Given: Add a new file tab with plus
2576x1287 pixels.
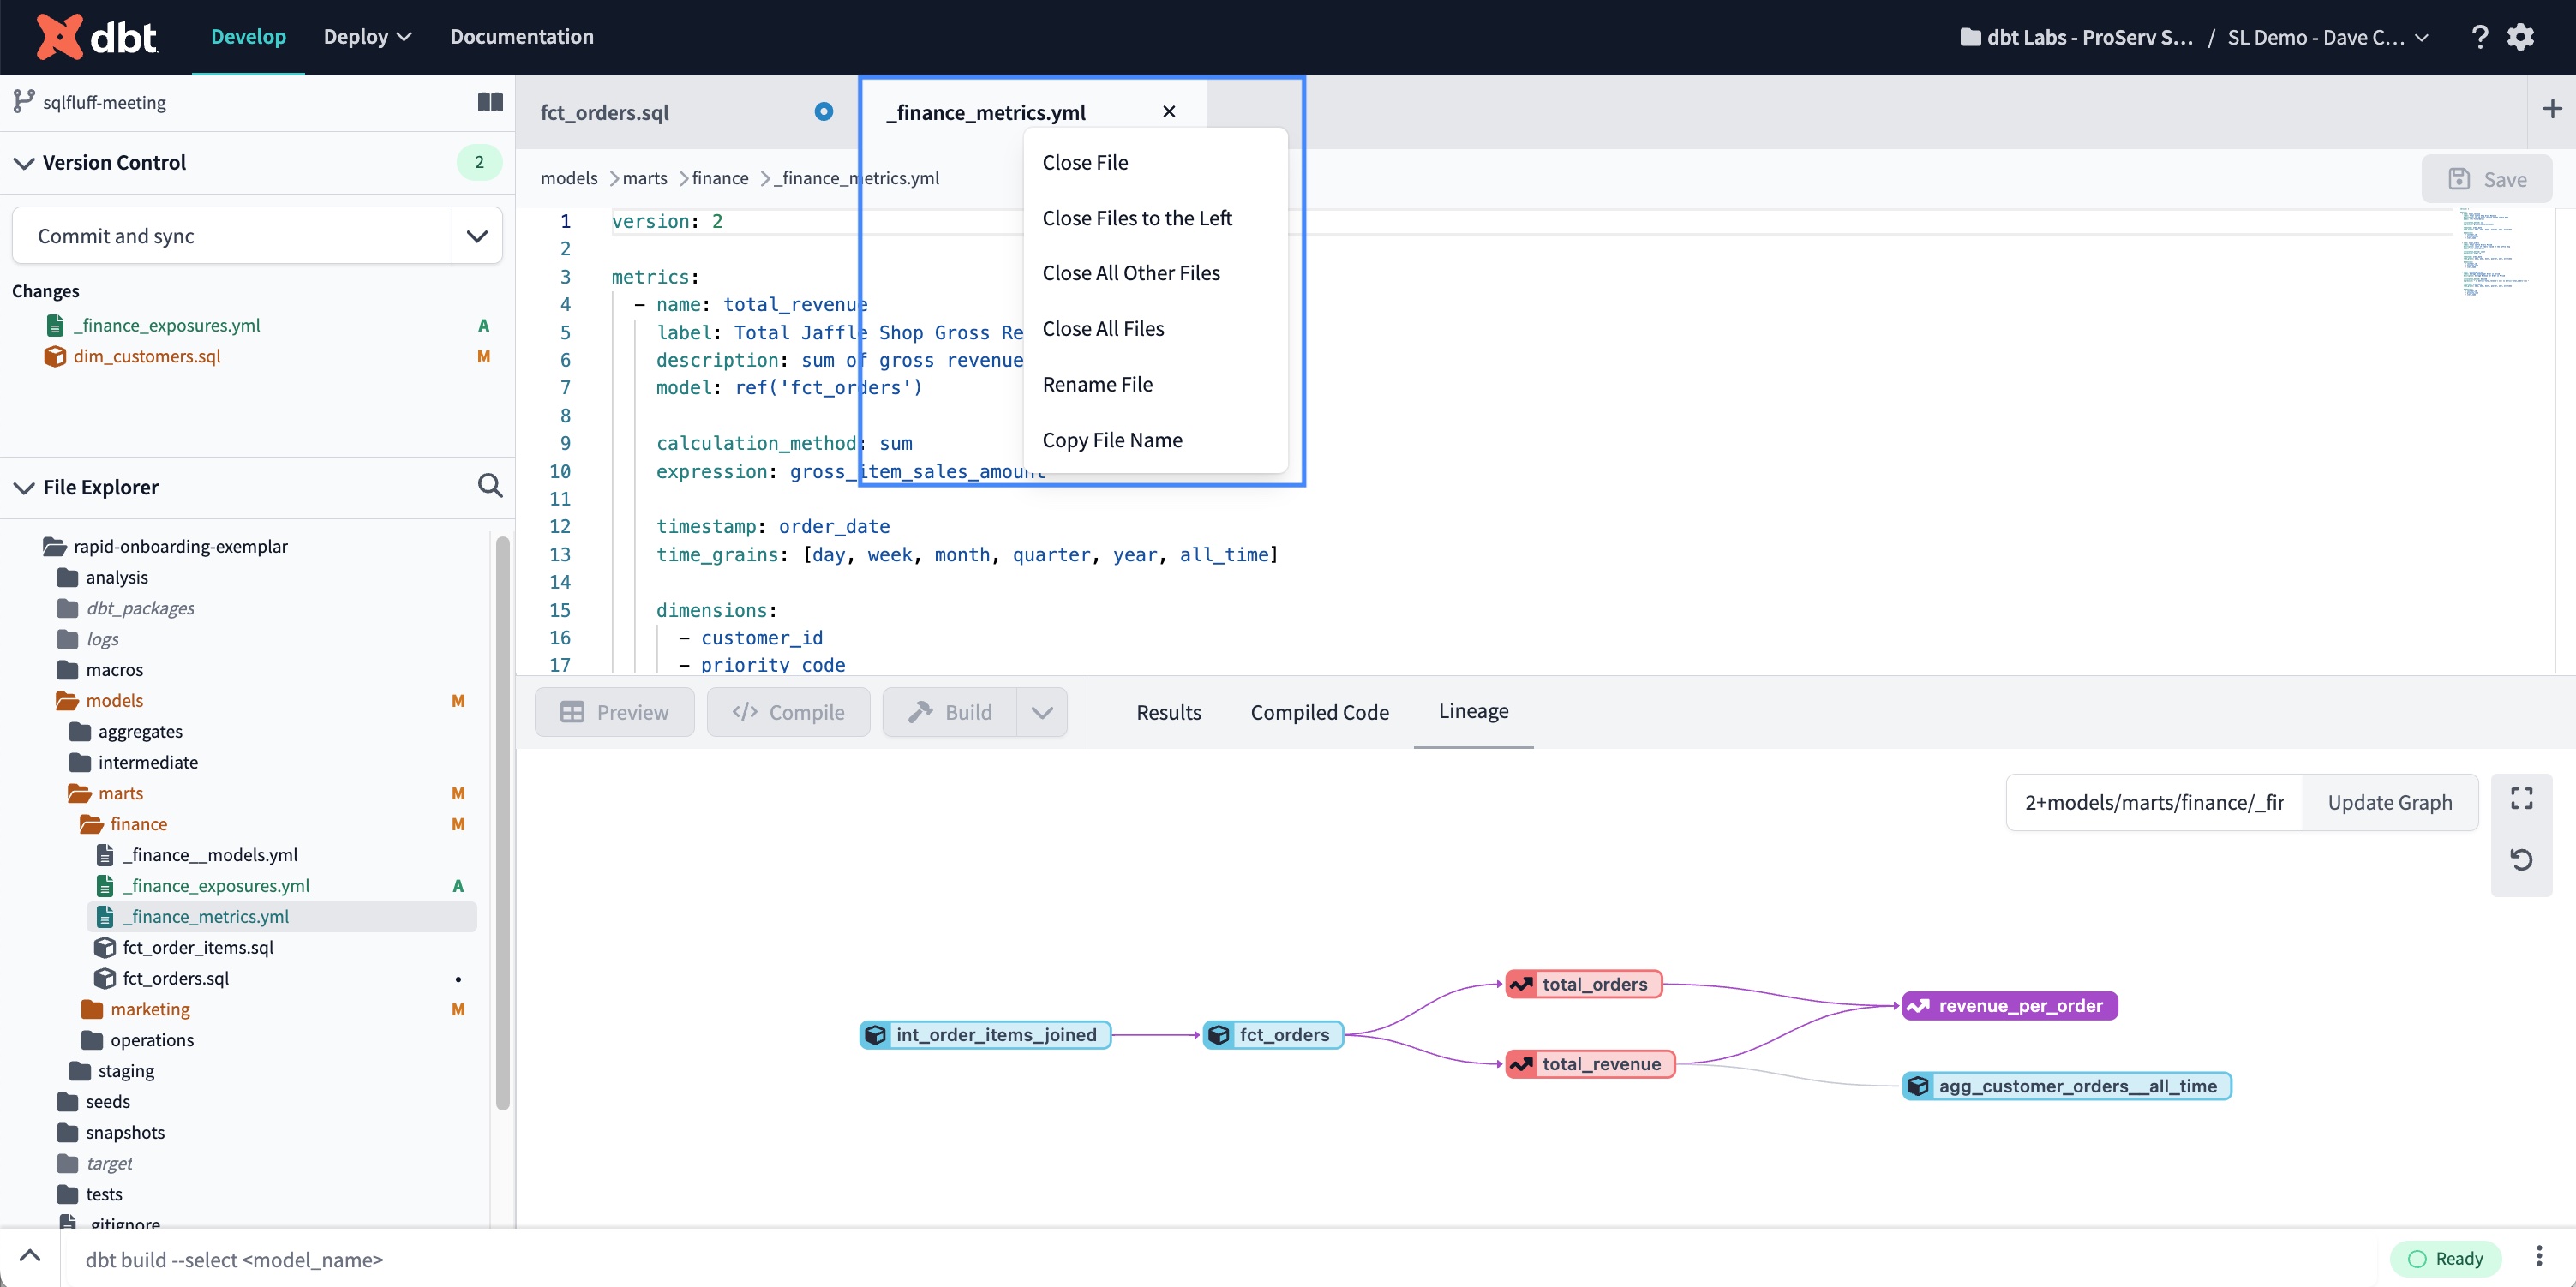Looking at the screenshot, I should pos(2551,109).
